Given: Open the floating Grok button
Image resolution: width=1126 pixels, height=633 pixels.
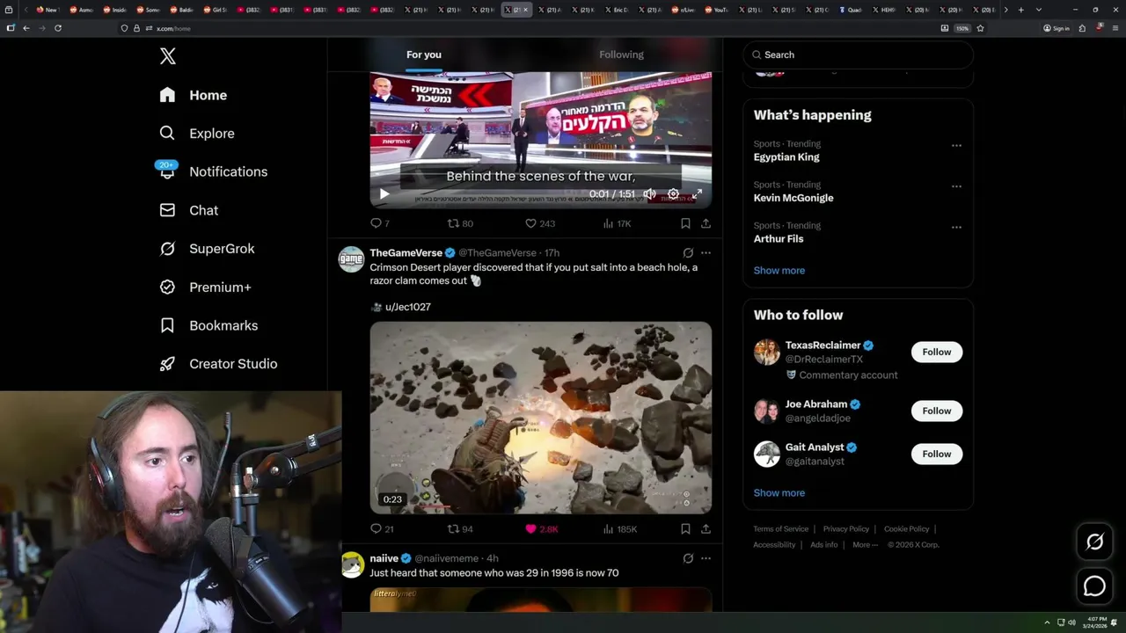Looking at the screenshot, I should pos(1094,542).
